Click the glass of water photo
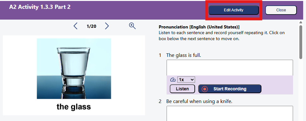Screen dimensions: 306x121 point(74,69)
